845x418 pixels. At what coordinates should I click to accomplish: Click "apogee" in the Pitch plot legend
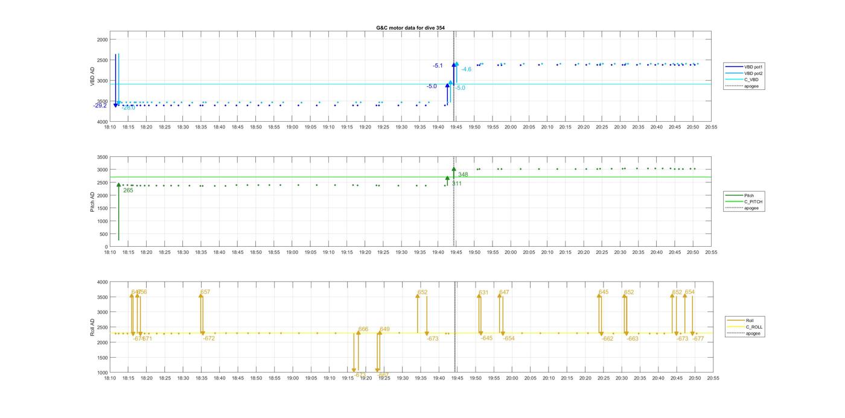click(752, 208)
